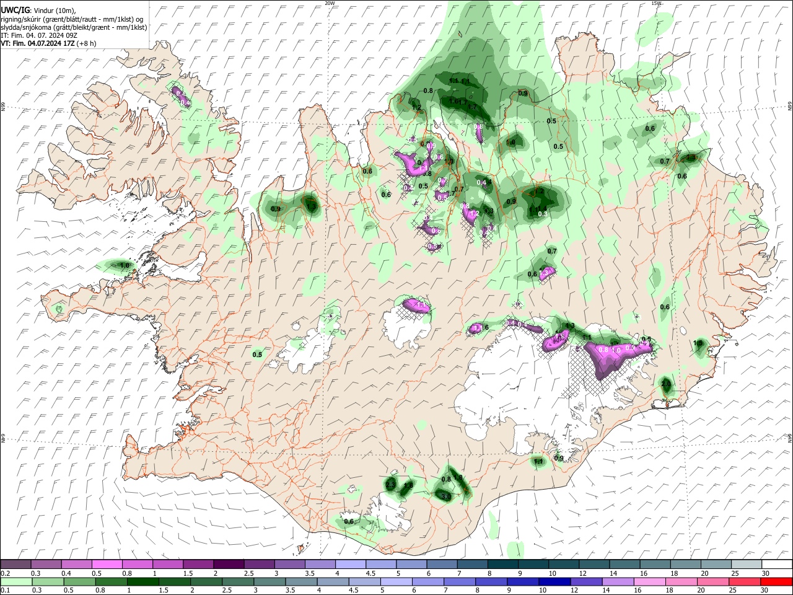Screen dimensions: 793x595
Task: Click the '0.1' label under the rain scale
Action: (5, 590)
